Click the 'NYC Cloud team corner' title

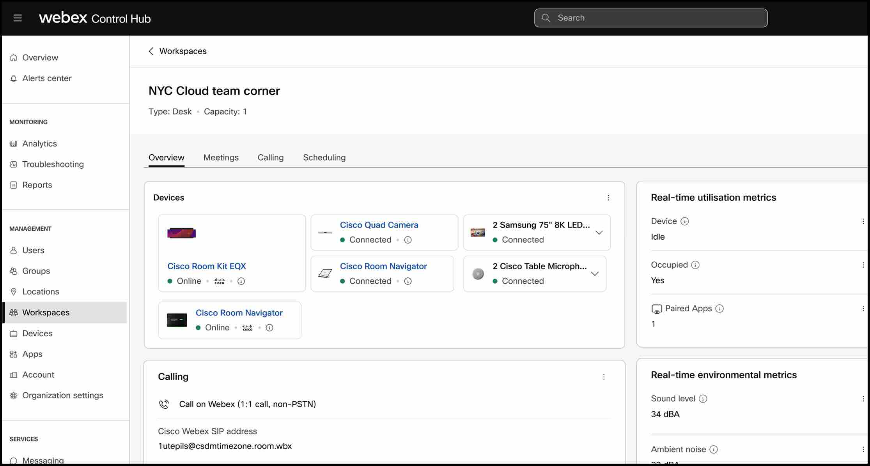click(214, 91)
